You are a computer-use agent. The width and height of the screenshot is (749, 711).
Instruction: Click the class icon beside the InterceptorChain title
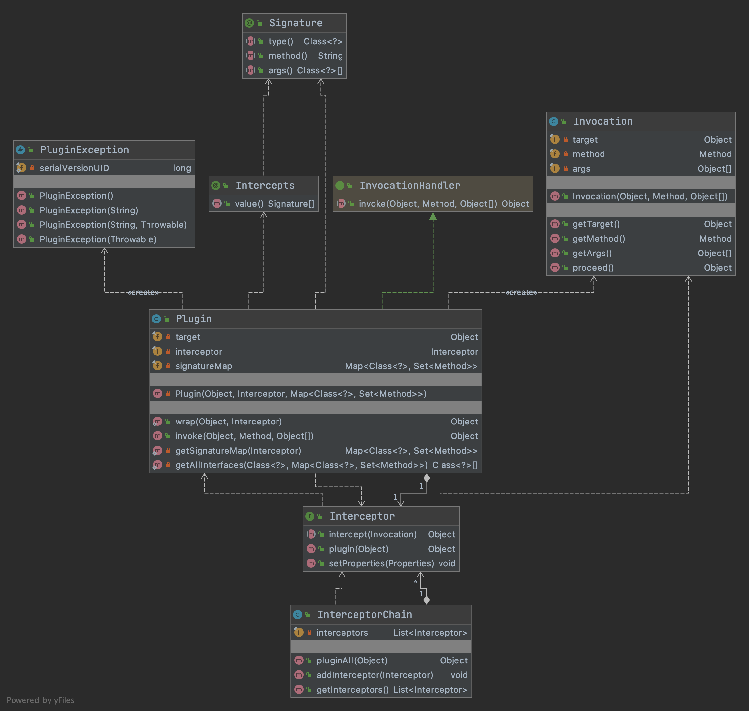(x=297, y=614)
